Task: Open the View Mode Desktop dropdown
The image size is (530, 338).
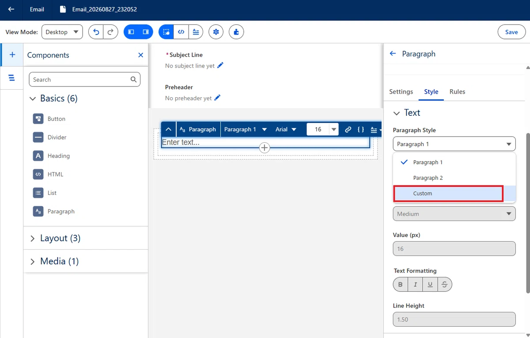Action: click(62, 32)
